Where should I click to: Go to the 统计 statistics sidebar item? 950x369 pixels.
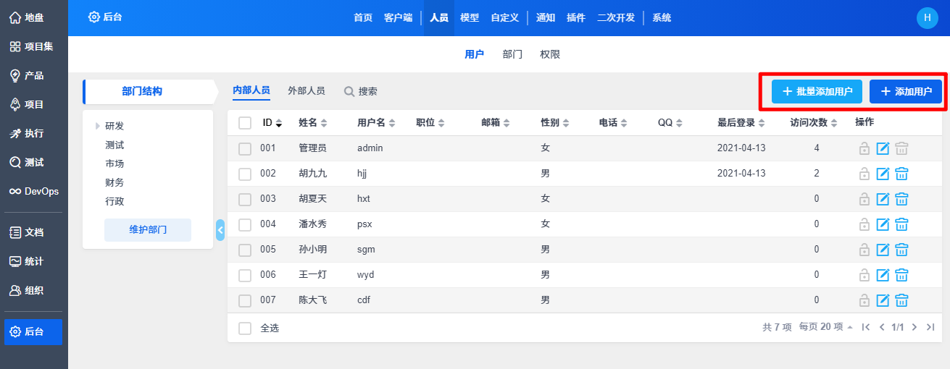click(34, 261)
